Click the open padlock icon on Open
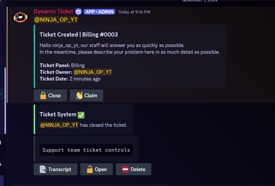The image size is (275, 186). tap(90, 169)
